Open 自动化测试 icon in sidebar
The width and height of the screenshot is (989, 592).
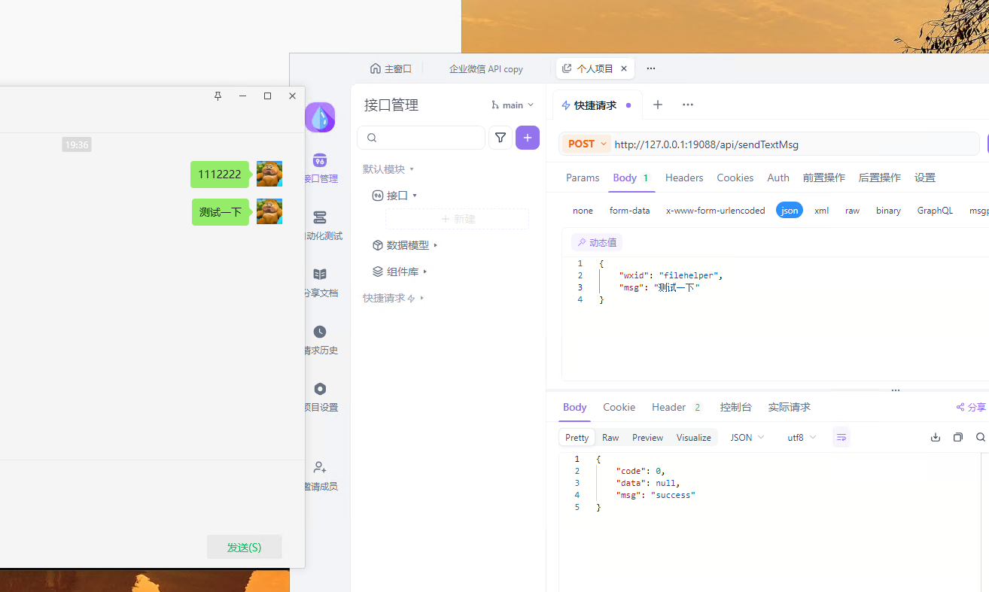click(320, 217)
